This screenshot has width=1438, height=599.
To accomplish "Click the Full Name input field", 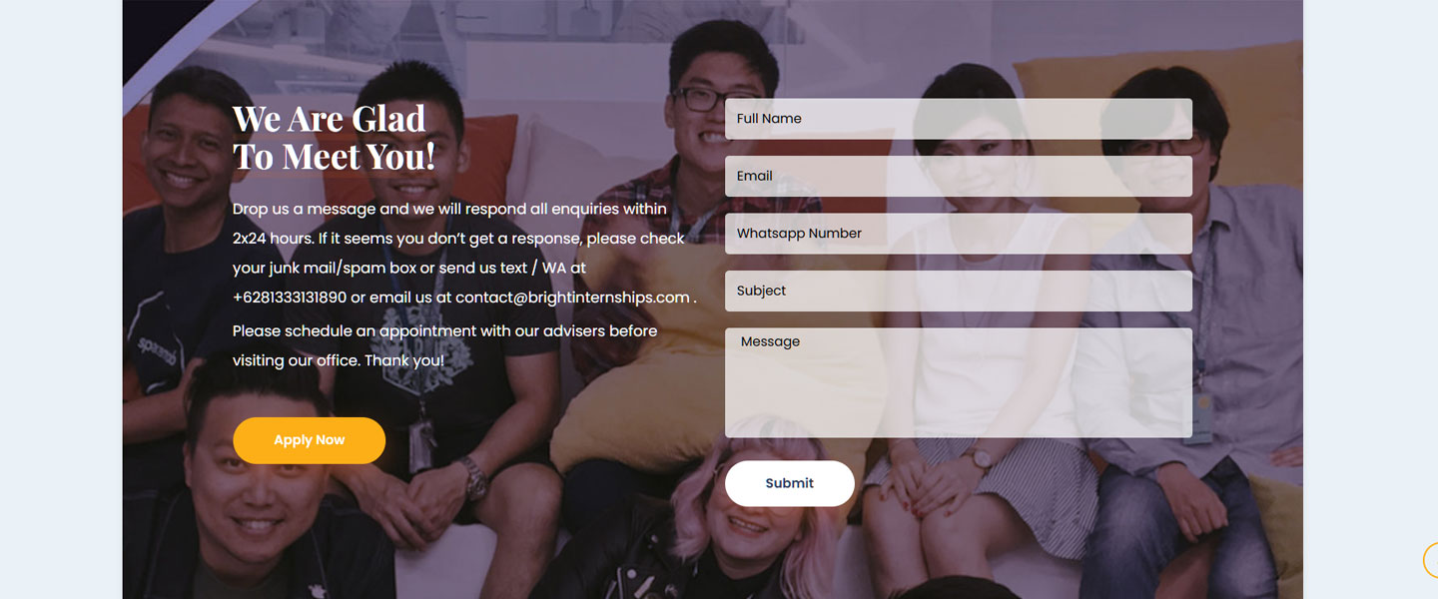I will 959,119.
